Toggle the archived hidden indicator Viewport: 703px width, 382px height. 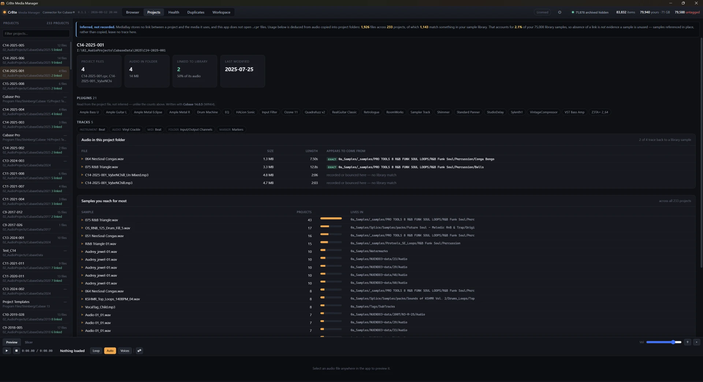[x=590, y=12]
